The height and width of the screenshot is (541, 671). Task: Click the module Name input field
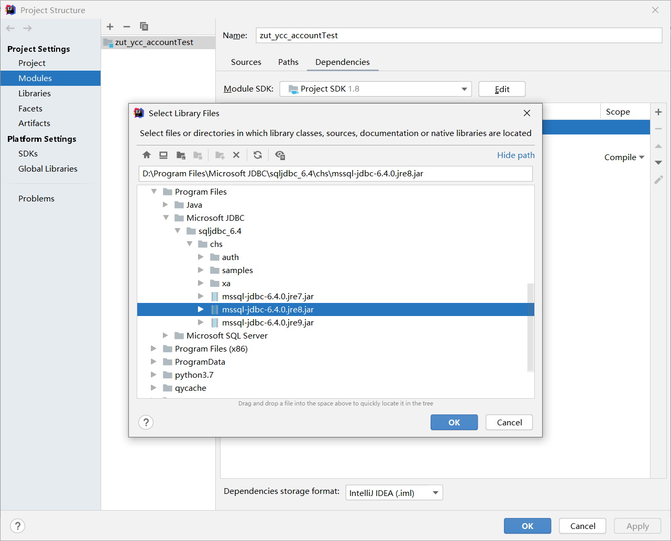tap(459, 35)
